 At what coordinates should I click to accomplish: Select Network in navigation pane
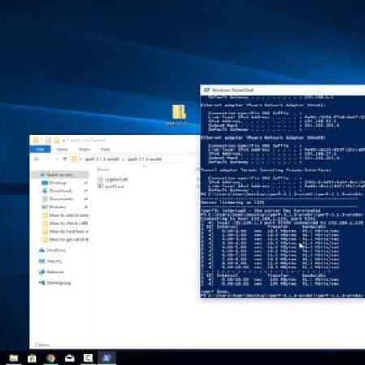click(51, 272)
